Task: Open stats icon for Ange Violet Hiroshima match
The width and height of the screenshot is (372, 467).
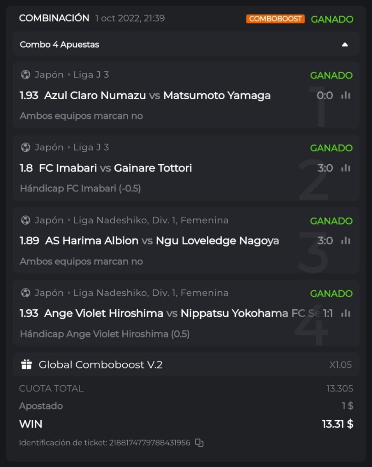Action: click(x=346, y=313)
